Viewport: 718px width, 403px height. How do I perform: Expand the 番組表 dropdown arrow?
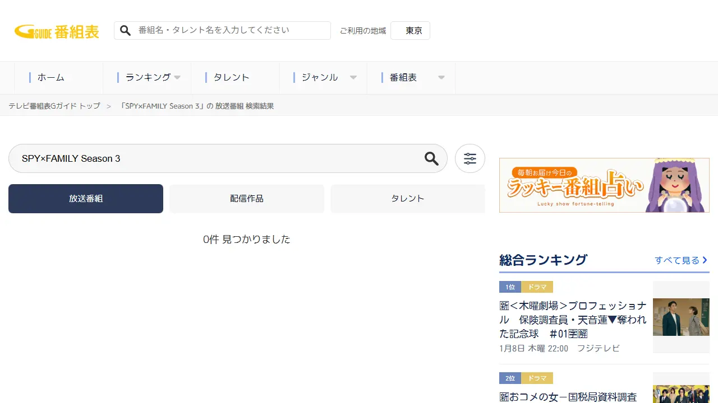[x=441, y=78]
